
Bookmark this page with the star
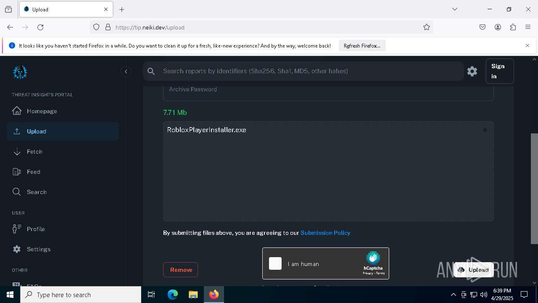427,27
